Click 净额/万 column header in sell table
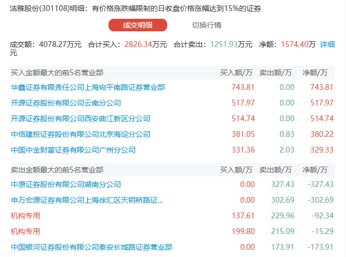The image size is (346, 257). point(315,170)
